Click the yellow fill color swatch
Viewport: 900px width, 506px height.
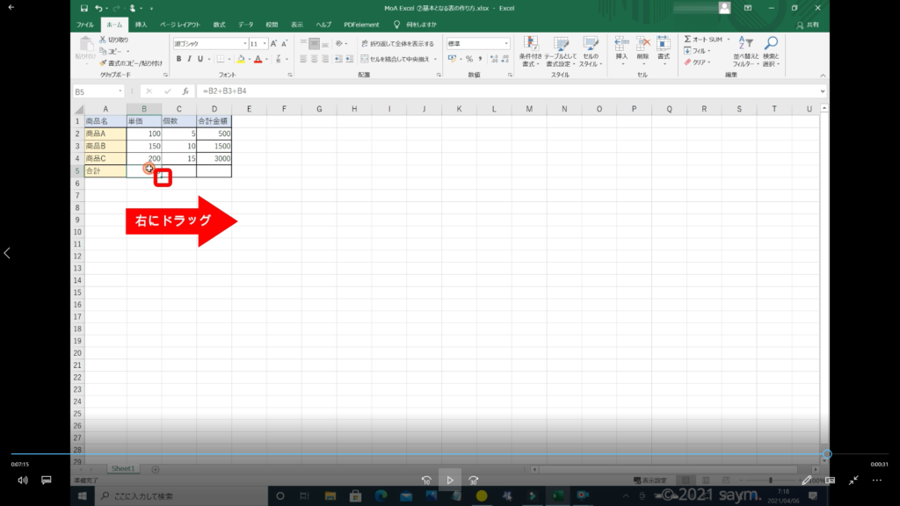pos(238,59)
